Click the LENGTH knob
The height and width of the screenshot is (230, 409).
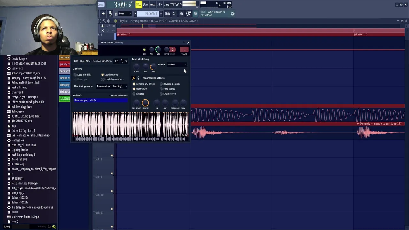click(x=145, y=103)
